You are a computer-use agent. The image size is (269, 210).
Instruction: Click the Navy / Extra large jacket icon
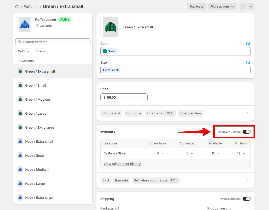click(x=20, y=198)
